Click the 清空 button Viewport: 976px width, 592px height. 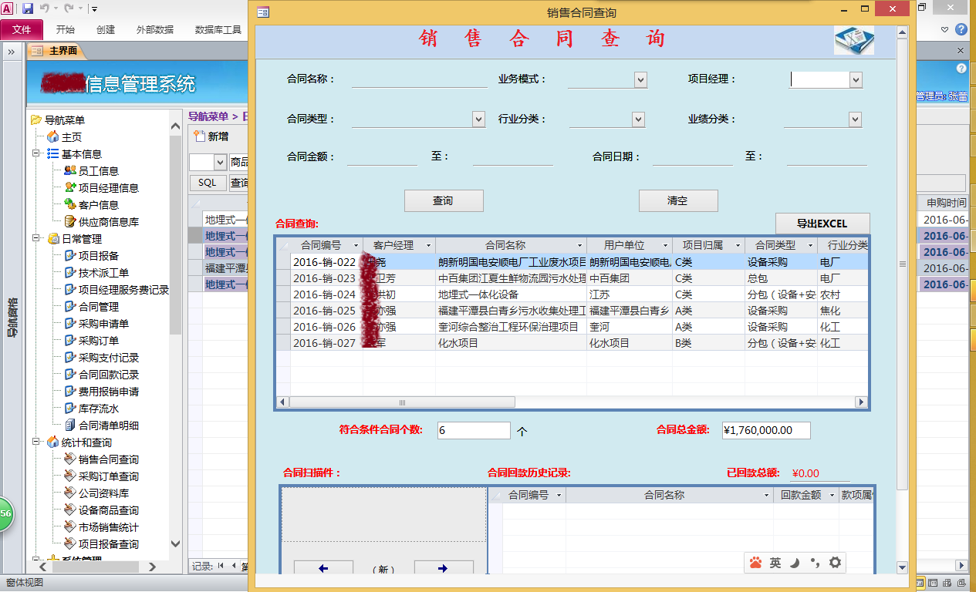678,200
